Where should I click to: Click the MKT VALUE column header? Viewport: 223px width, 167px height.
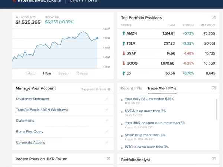208,25
